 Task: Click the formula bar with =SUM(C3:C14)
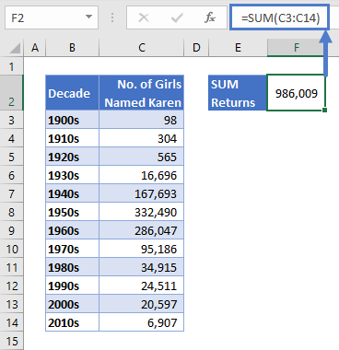pyautogui.click(x=279, y=17)
